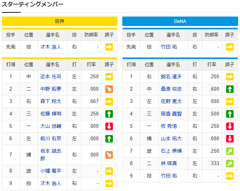Viewport: 240px width, 191px height.
Task: Open player page for 蝦名 達夫
Action: tap(171, 76)
